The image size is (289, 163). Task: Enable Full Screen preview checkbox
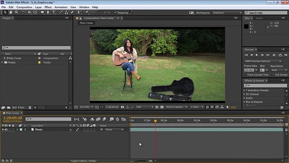[x=273, y=75]
